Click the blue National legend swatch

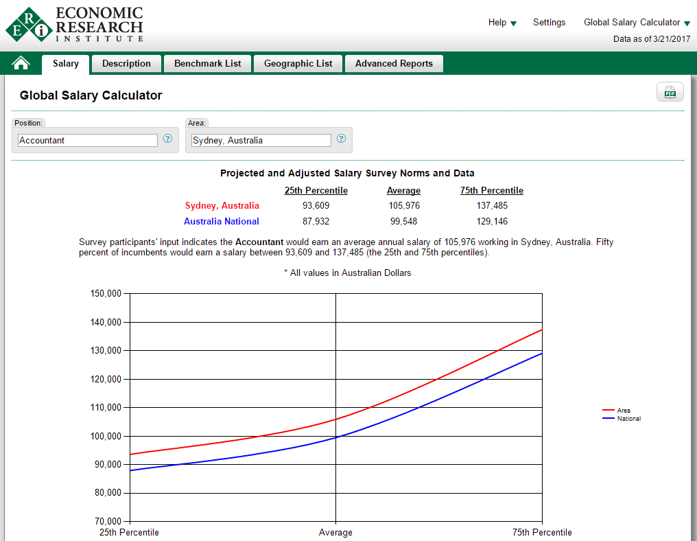coord(608,419)
